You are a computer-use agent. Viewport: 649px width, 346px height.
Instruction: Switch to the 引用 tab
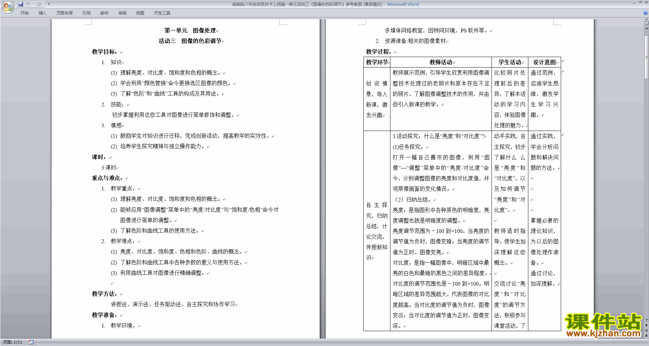(87, 13)
